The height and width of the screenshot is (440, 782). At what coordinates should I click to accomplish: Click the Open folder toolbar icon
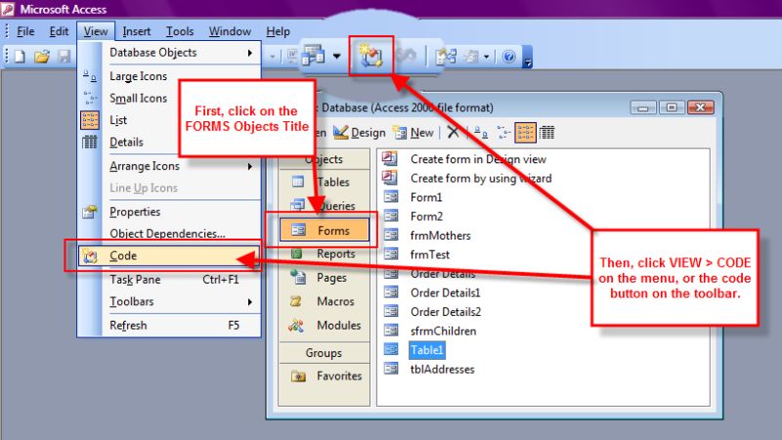pos(42,57)
